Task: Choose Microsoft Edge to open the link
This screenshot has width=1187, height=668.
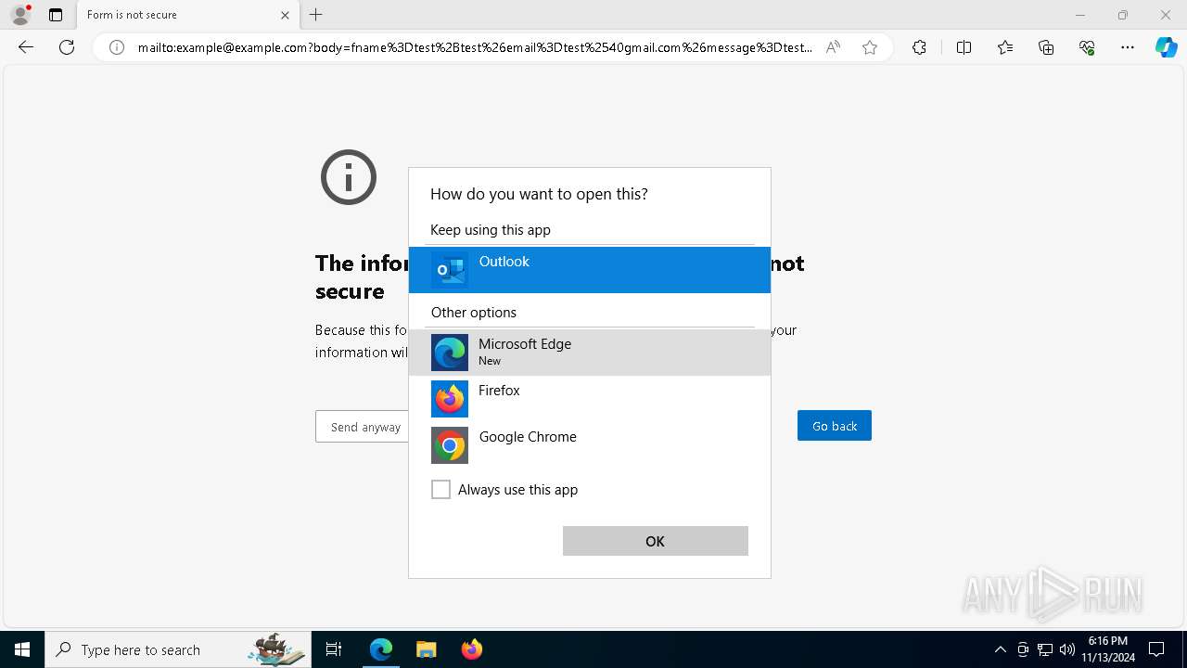Action: pos(590,353)
